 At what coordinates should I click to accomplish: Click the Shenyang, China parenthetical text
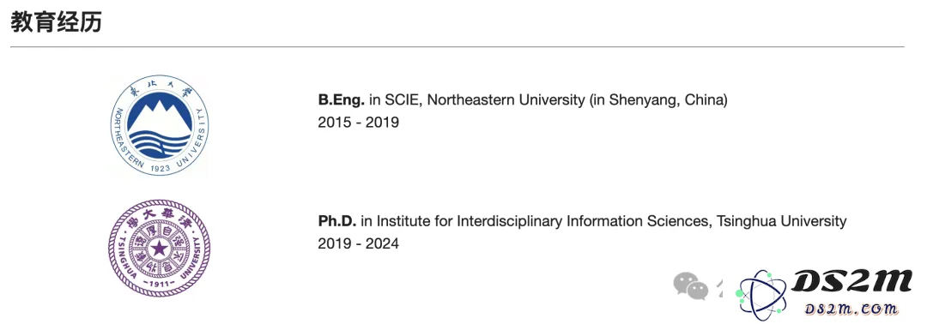tap(658, 99)
